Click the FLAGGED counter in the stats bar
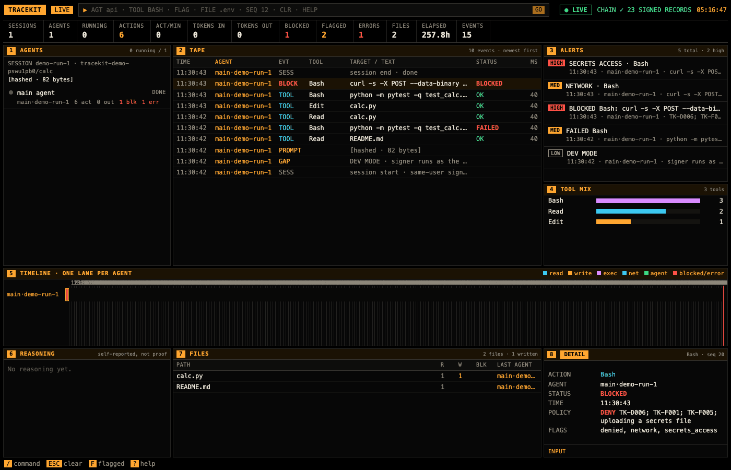 334,31
